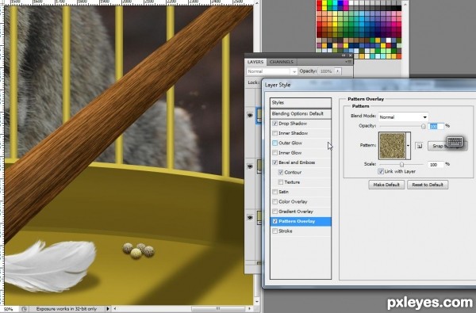The width and height of the screenshot is (476, 313).
Task: Hide the top layer via eye icon
Action: tap(250, 115)
